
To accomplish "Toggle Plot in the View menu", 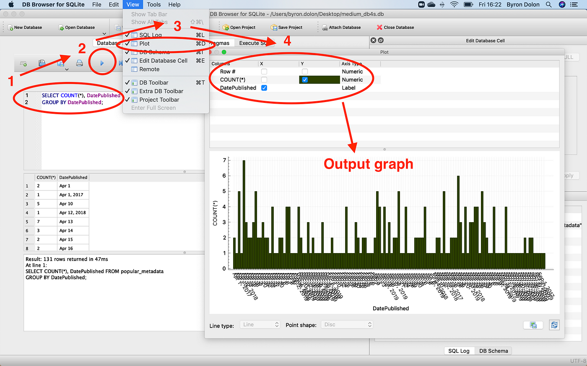I will click(166, 44).
